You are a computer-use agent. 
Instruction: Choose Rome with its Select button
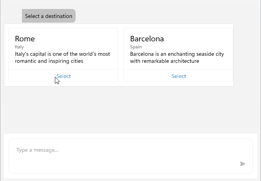[63, 76]
